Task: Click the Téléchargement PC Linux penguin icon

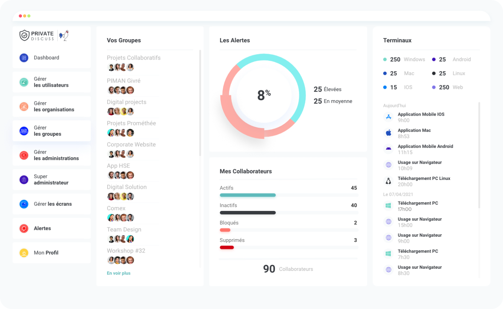Action: point(388,181)
